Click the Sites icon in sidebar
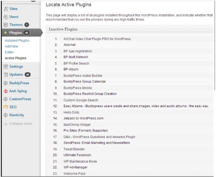 click(6, 9)
